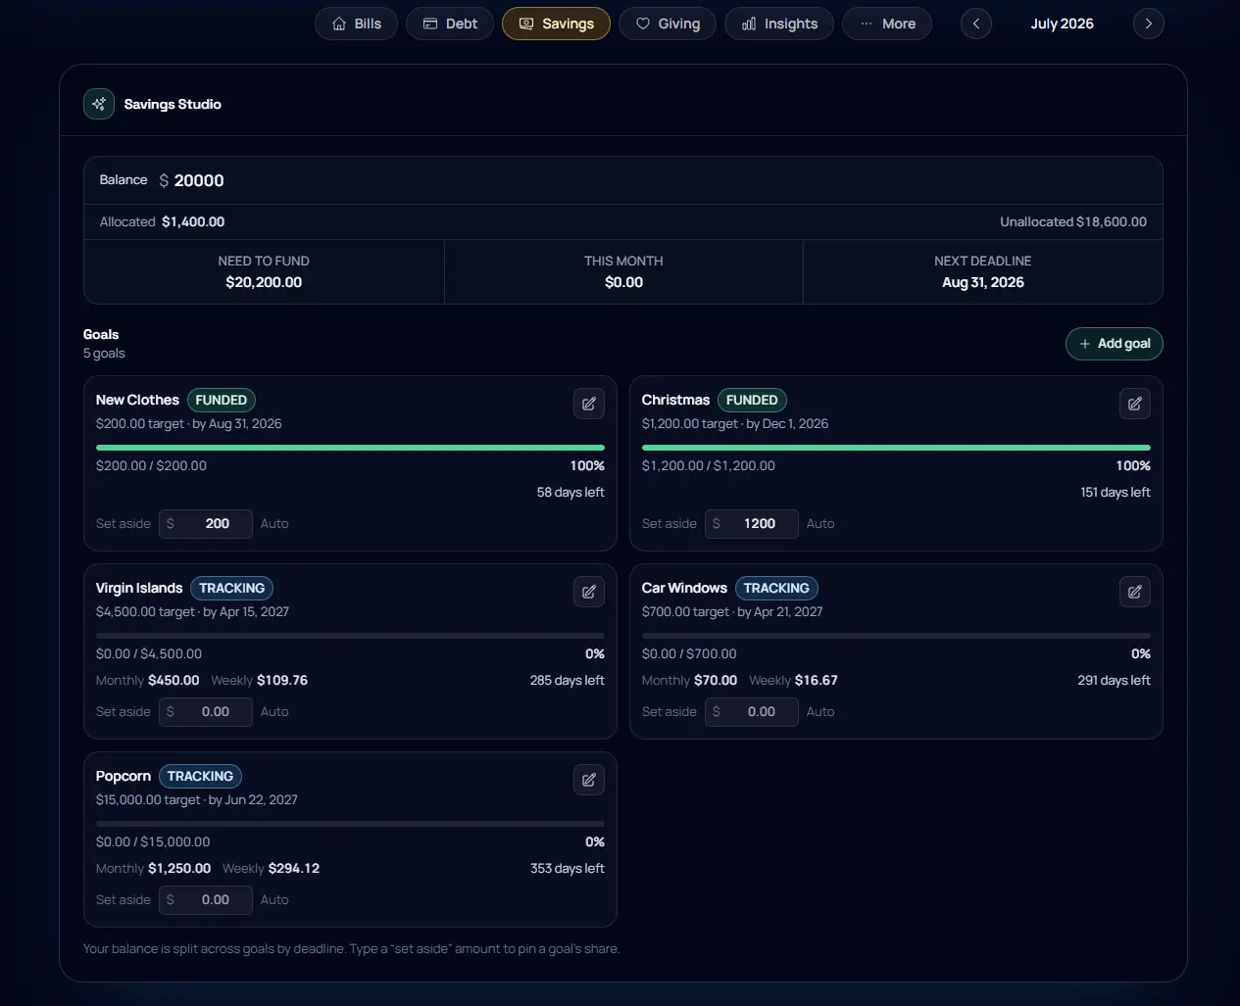Edit the New Clothes goal

589,404
